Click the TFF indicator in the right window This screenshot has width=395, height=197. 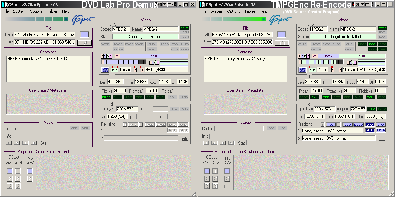326,97
